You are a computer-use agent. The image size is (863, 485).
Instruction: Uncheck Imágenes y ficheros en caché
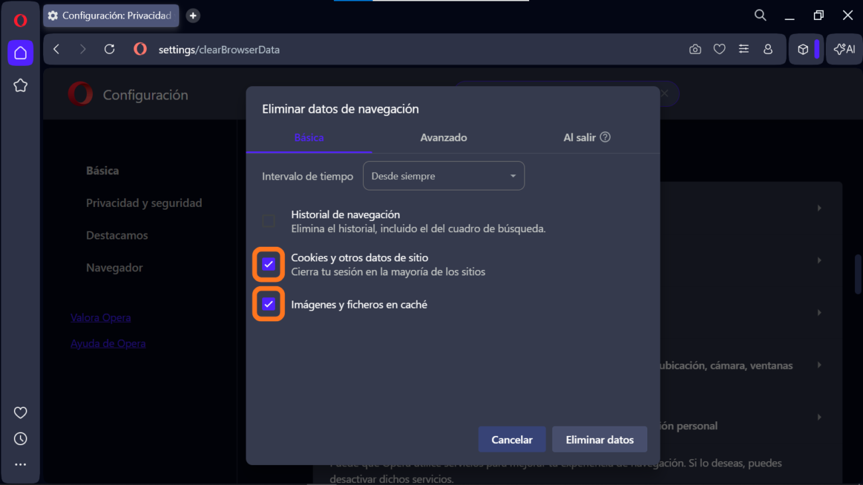pyautogui.click(x=269, y=305)
